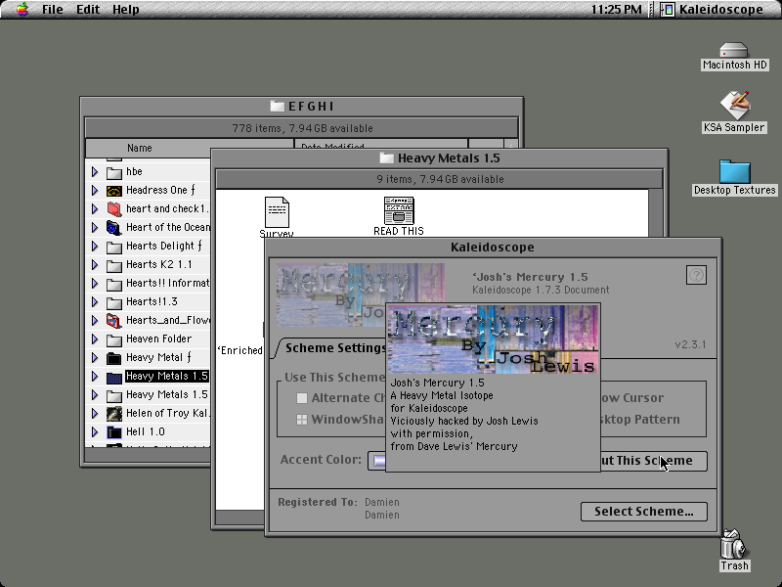Click the folder icon beside hbe

tap(114, 172)
